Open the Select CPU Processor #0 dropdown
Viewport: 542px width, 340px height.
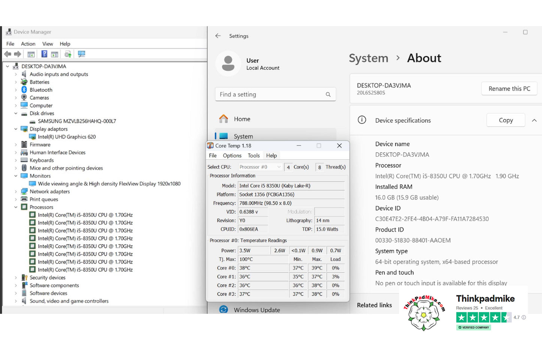click(260, 167)
